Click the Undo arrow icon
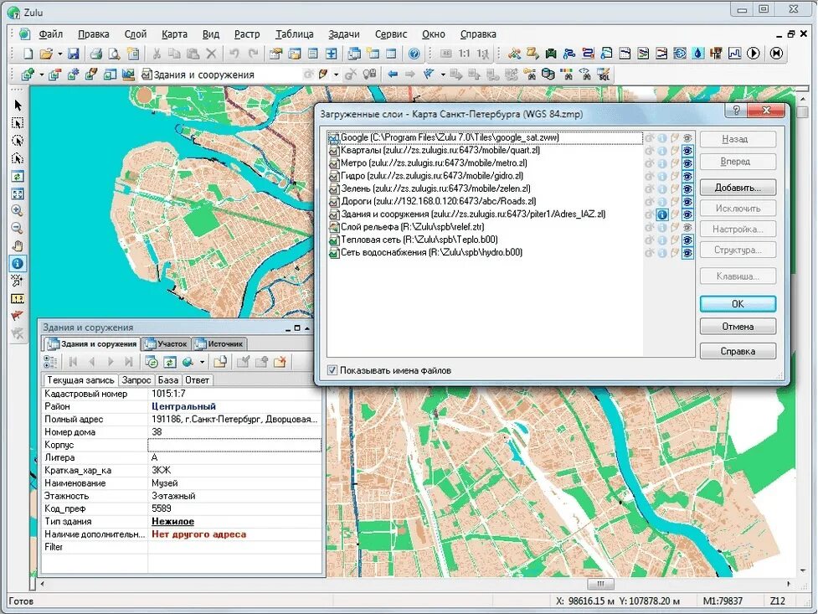This screenshot has width=818, height=614. [234, 54]
